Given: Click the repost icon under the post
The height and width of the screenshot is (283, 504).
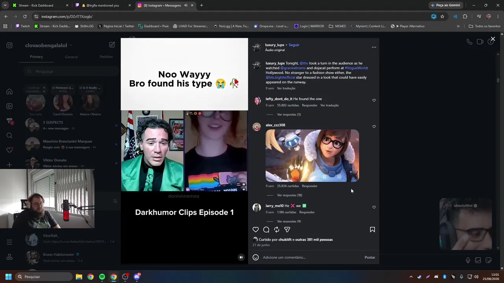Looking at the screenshot, I should (x=277, y=230).
